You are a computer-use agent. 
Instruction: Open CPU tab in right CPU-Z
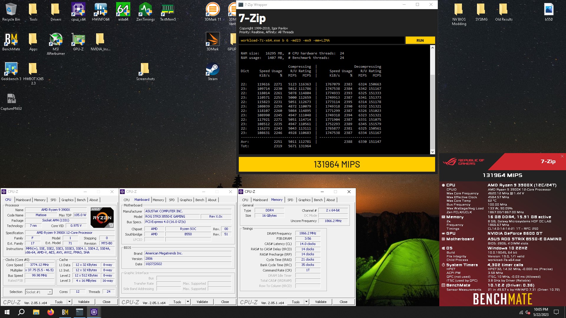(245, 200)
